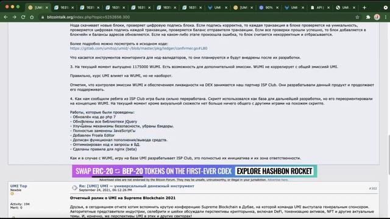Screen dimensions: 390x219
Task: Click the browser forward arrow
Action: click(x=15, y=17)
